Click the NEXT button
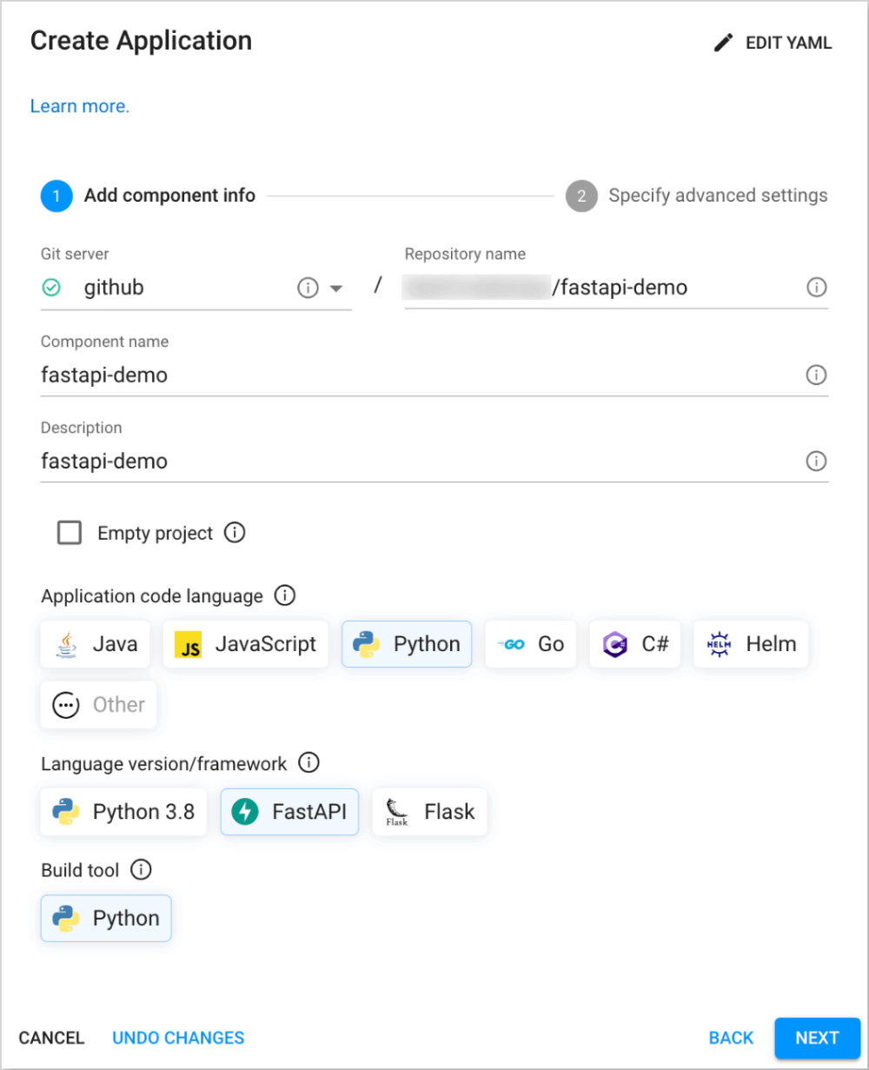The image size is (869, 1070). tap(817, 1038)
